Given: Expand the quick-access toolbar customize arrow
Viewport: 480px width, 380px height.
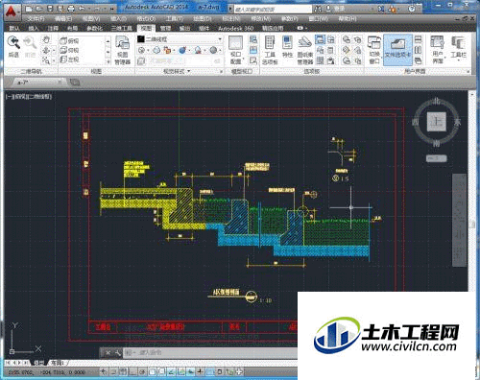Looking at the screenshot, I should [112, 9].
